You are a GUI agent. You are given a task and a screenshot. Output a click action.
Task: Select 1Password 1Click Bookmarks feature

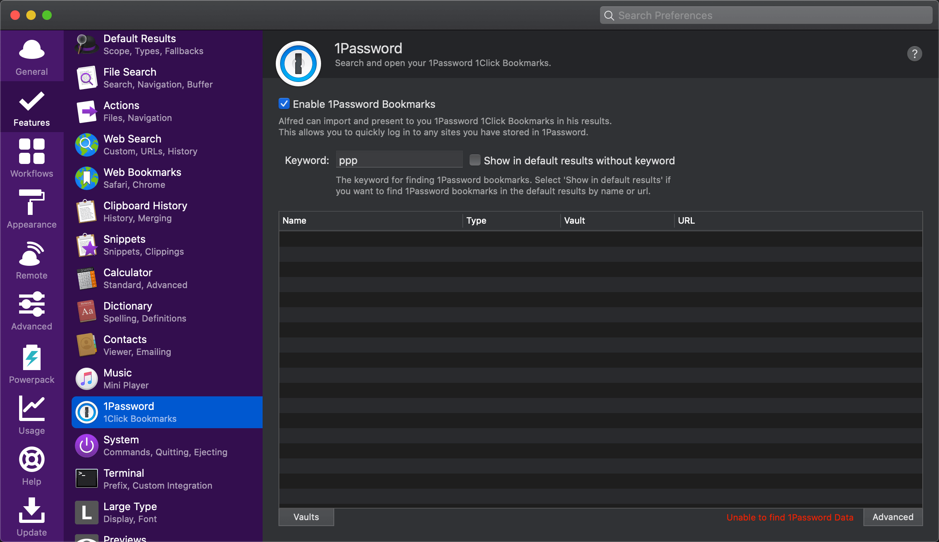pyautogui.click(x=167, y=412)
